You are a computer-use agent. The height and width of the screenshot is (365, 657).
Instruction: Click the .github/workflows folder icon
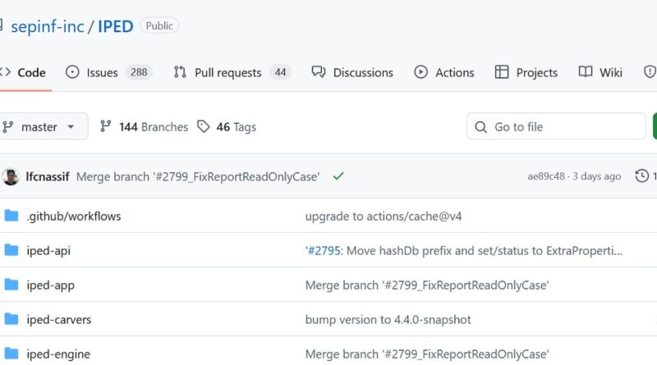tap(11, 217)
